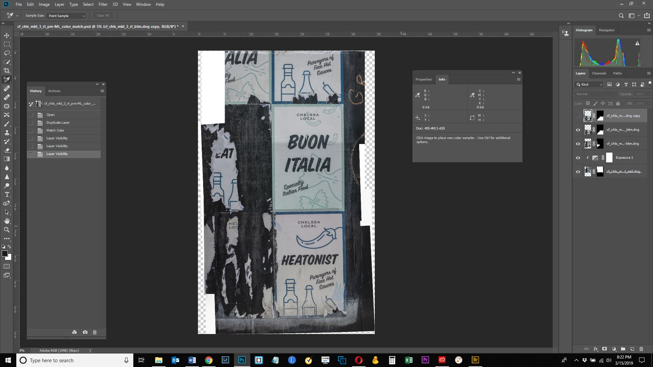Viewport: 653px width, 367px height.
Task: Select the Crop tool
Action: [7, 71]
